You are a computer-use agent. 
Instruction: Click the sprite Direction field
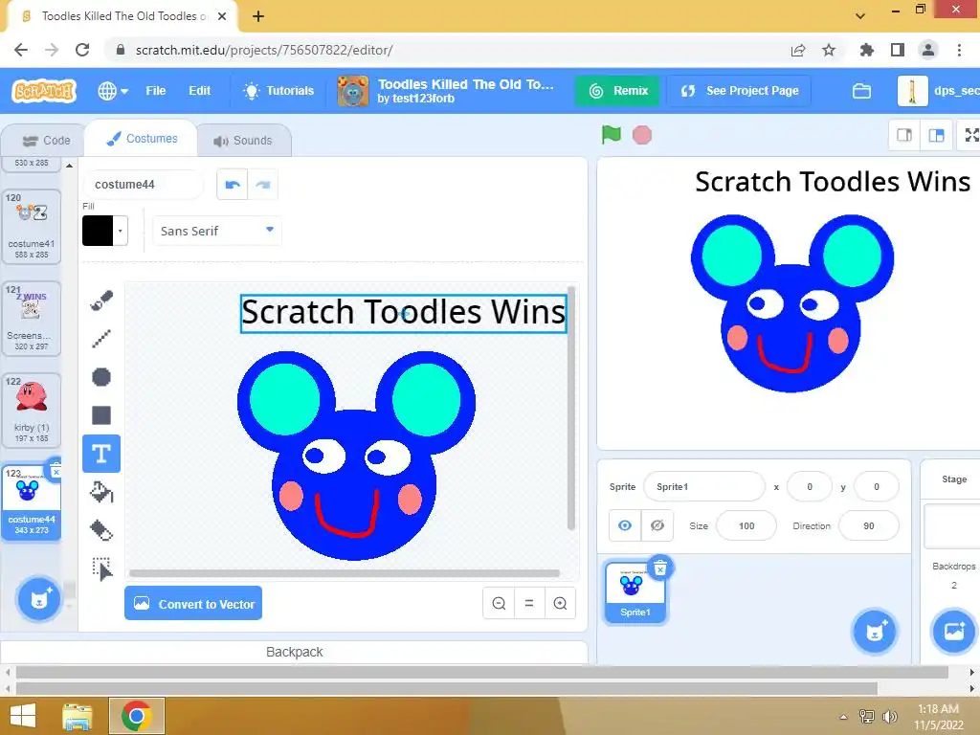[869, 525]
